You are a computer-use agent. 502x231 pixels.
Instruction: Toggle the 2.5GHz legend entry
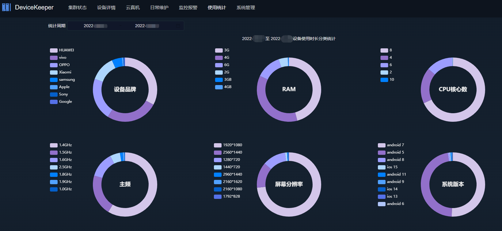(x=61, y=167)
